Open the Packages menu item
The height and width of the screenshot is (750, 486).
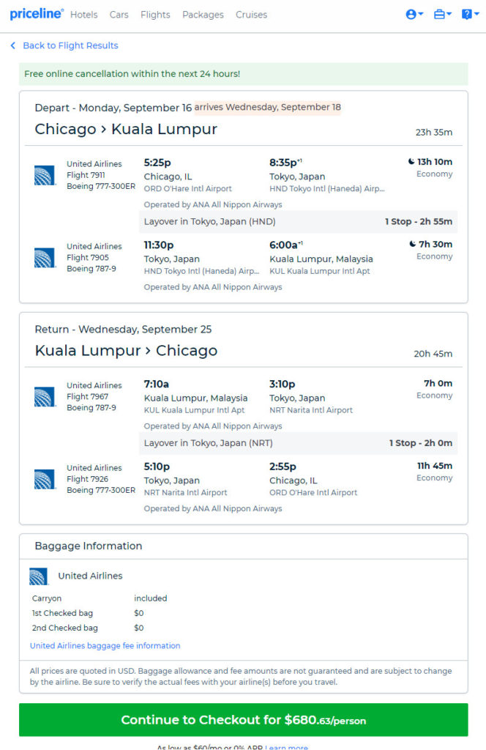(203, 15)
